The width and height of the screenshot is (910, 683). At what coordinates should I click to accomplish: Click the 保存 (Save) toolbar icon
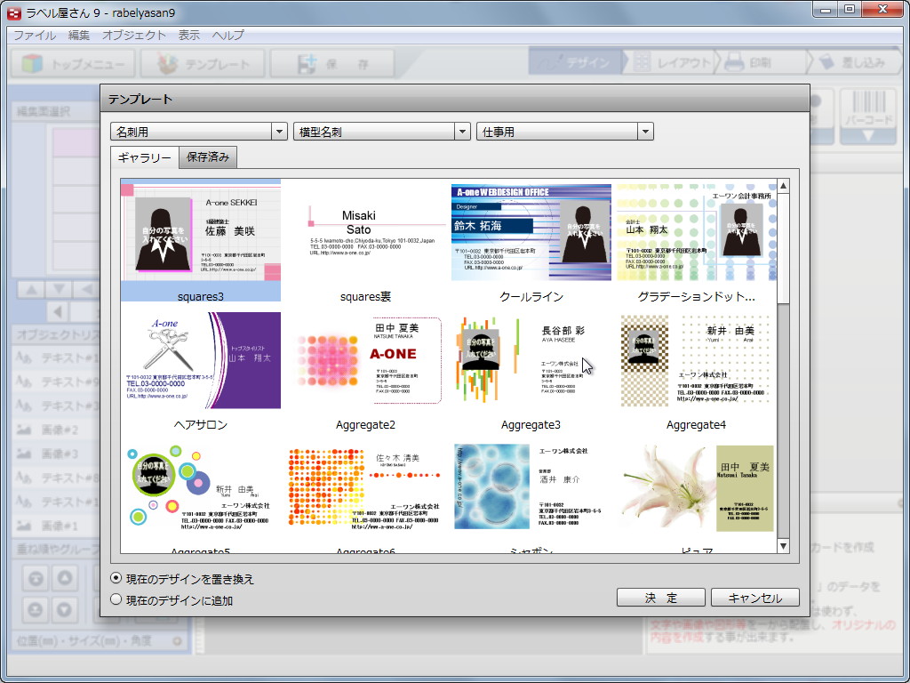(x=331, y=63)
